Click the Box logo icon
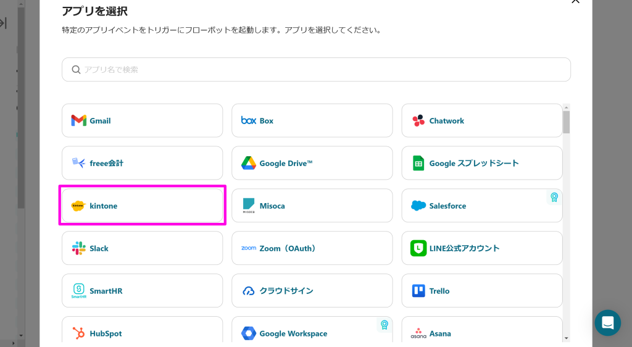 coord(249,120)
